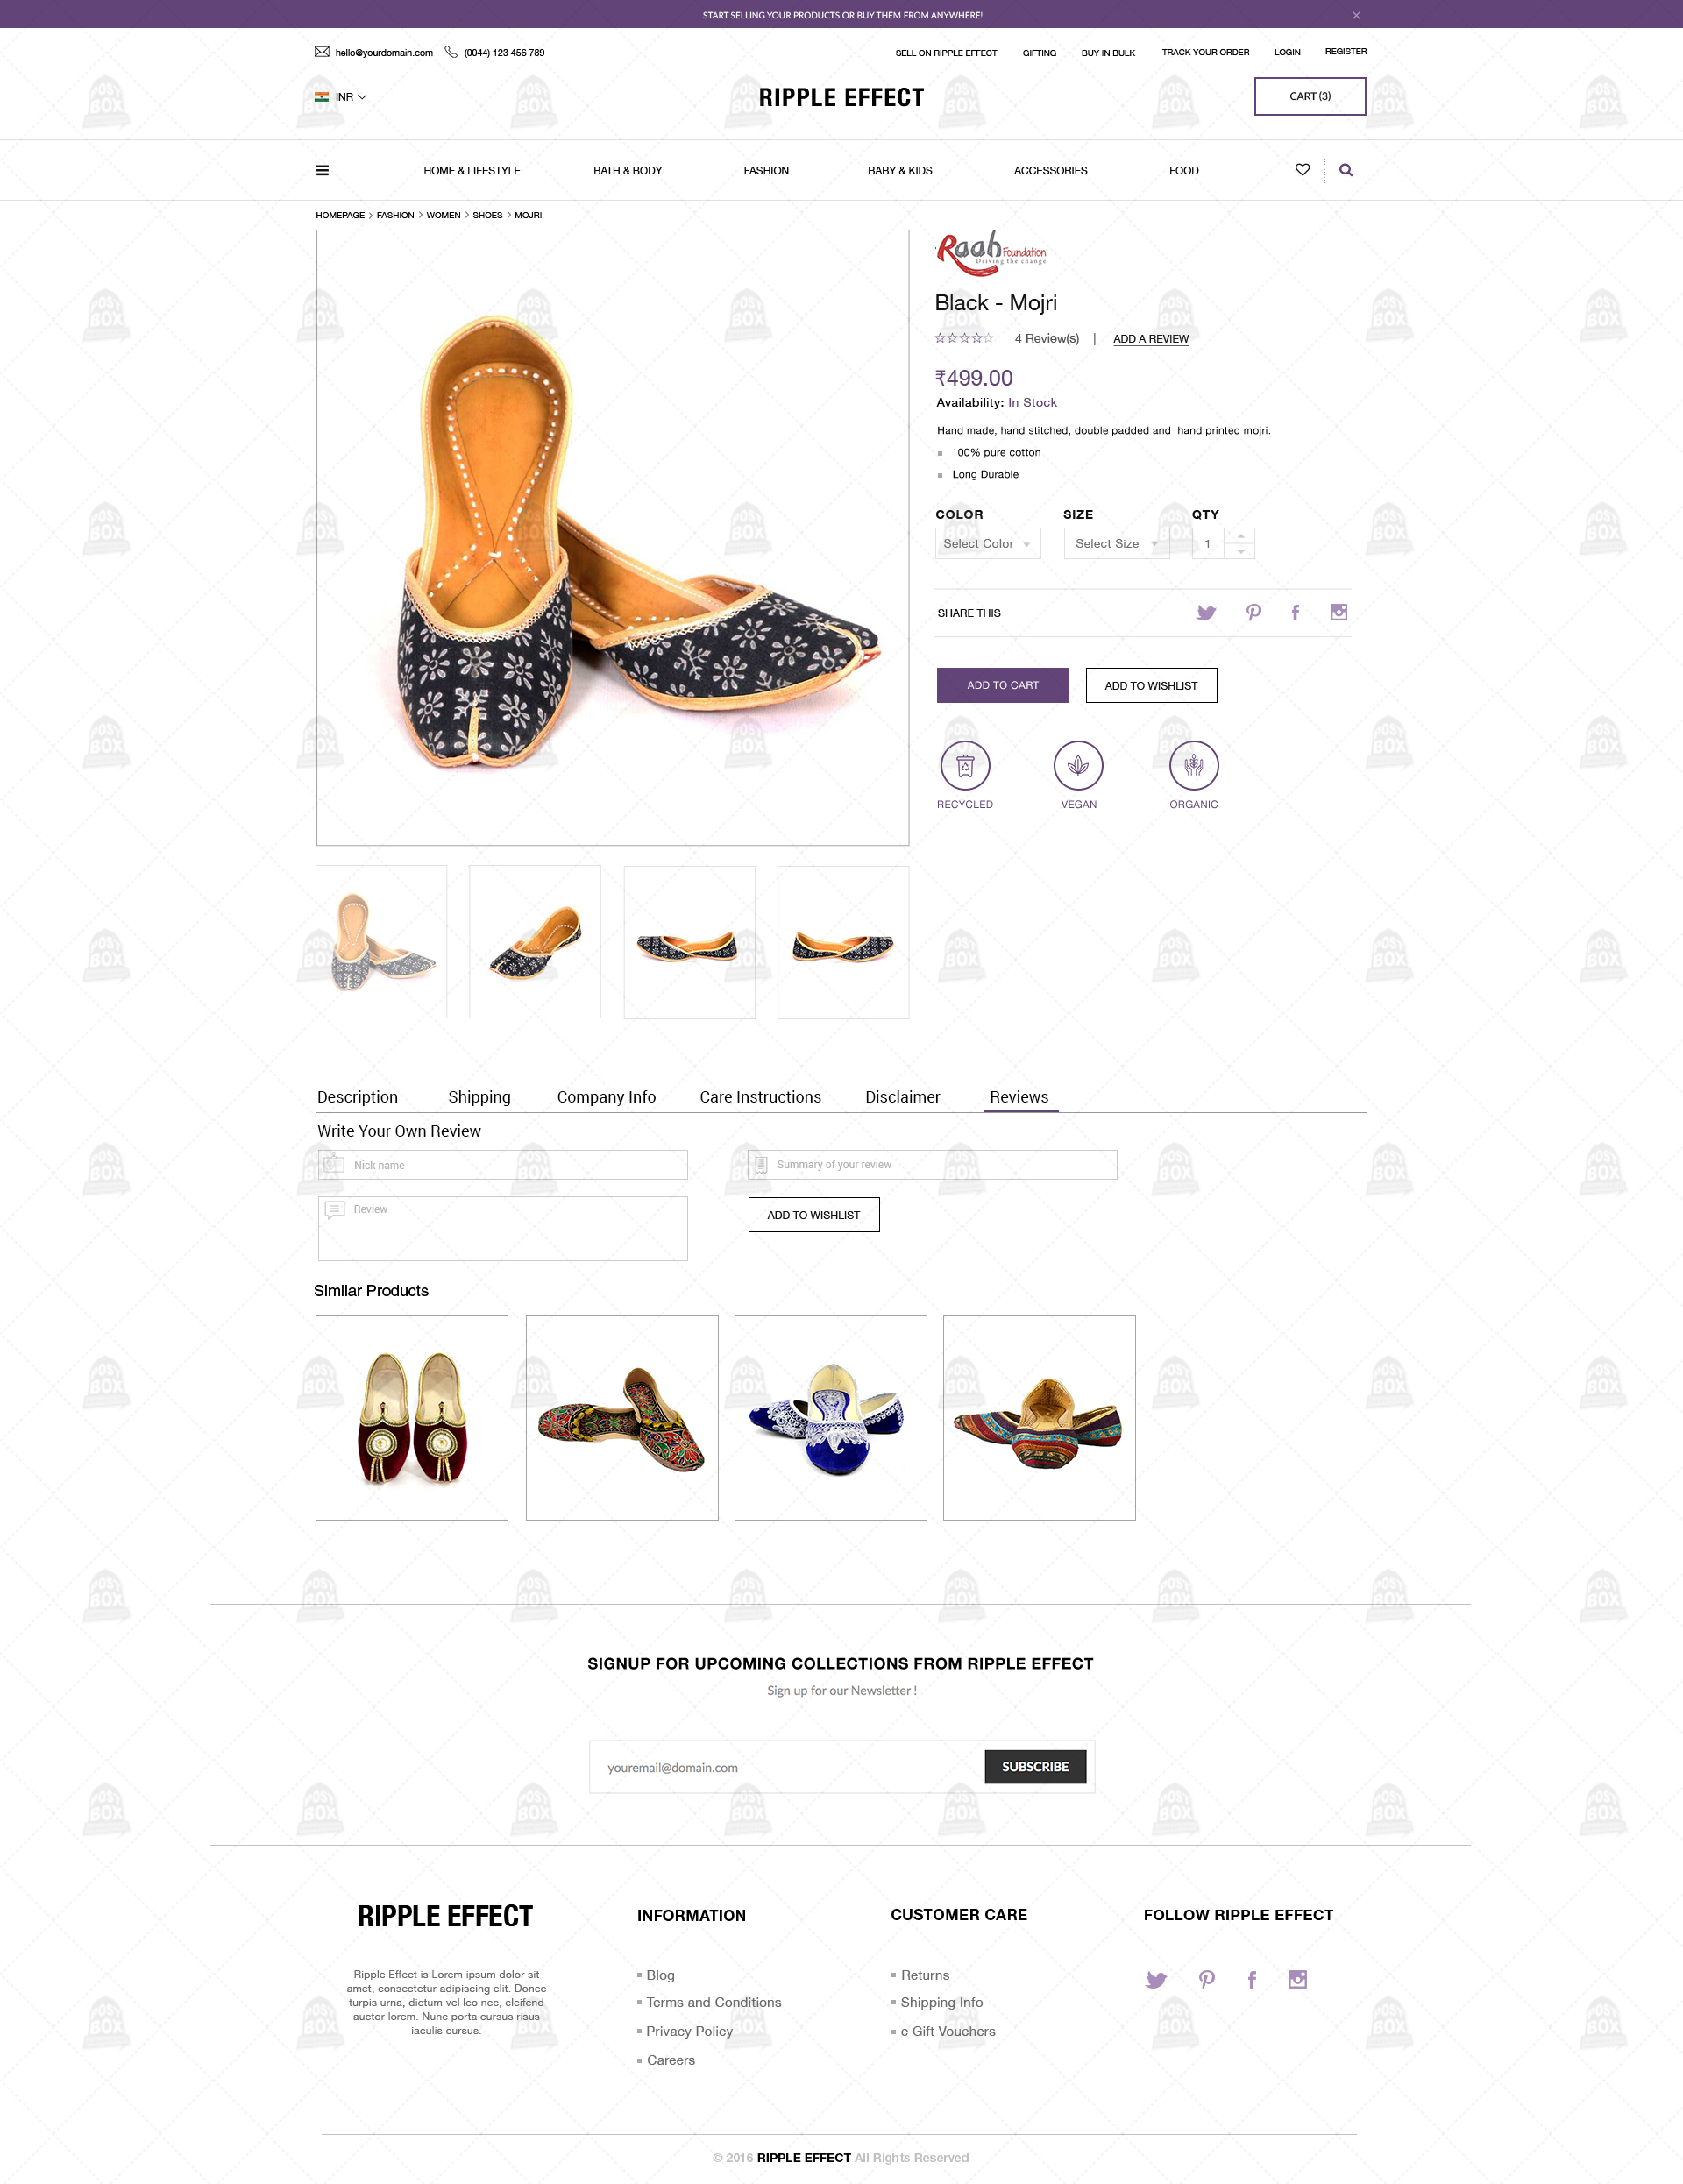This screenshot has width=1683, height=2184.
Task: Open the Select Size dropdown
Action: coord(1116,544)
